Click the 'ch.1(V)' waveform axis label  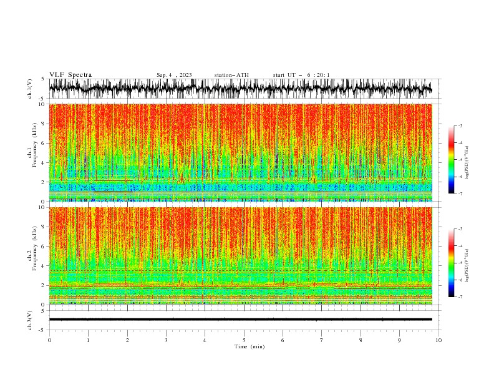(x=30, y=89)
